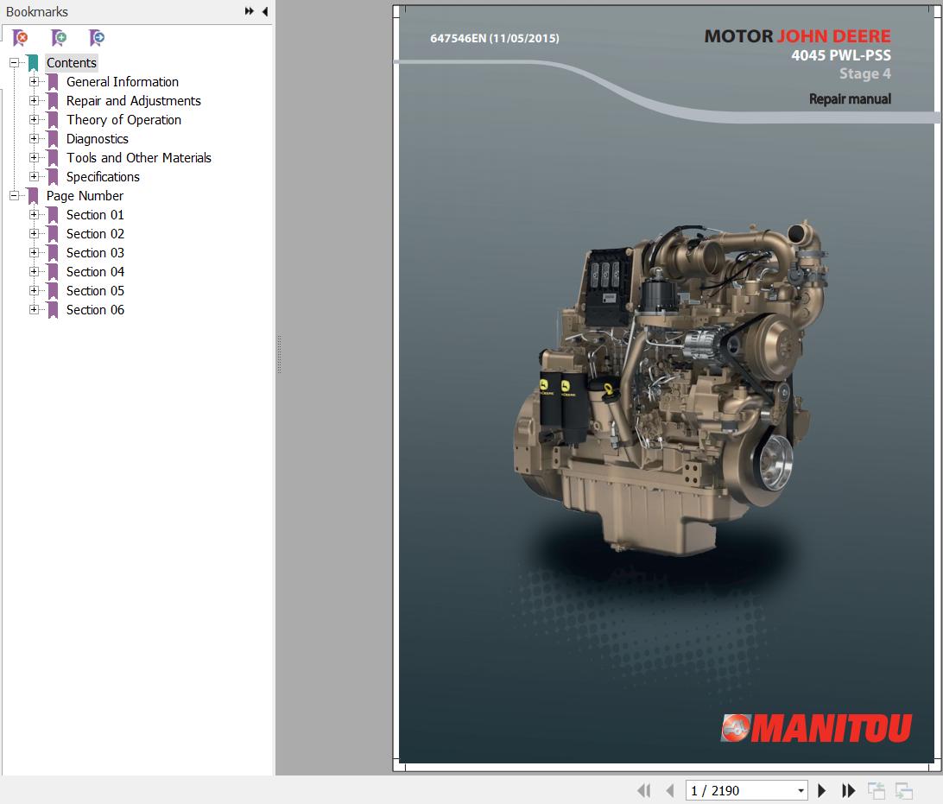Open Tools and Other Materials bookmark
The height and width of the screenshot is (804, 943).
click(138, 157)
